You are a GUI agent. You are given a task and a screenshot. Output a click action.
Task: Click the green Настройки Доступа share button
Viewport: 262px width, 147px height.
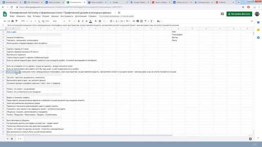click(x=239, y=14)
